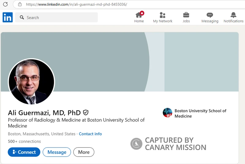The height and width of the screenshot is (164, 245).
Task: Click the Message button
Action: tap(57, 152)
